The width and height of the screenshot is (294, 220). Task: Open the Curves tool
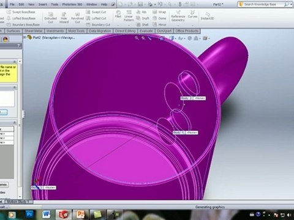click(x=192, y=14)
